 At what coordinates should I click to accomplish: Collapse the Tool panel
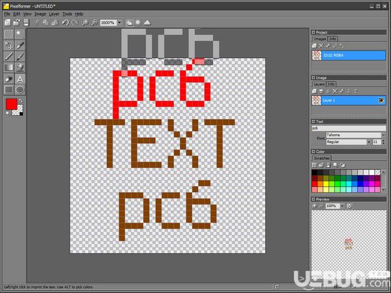click(x=313, y=122)
